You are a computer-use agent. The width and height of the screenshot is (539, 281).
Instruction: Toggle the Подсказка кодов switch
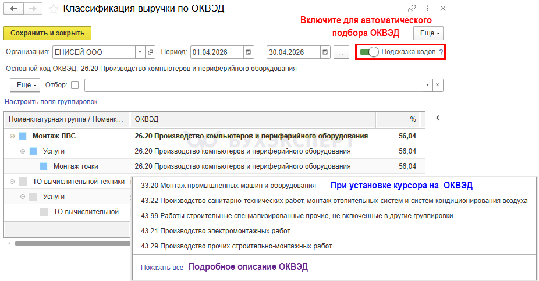pos(369,52)
